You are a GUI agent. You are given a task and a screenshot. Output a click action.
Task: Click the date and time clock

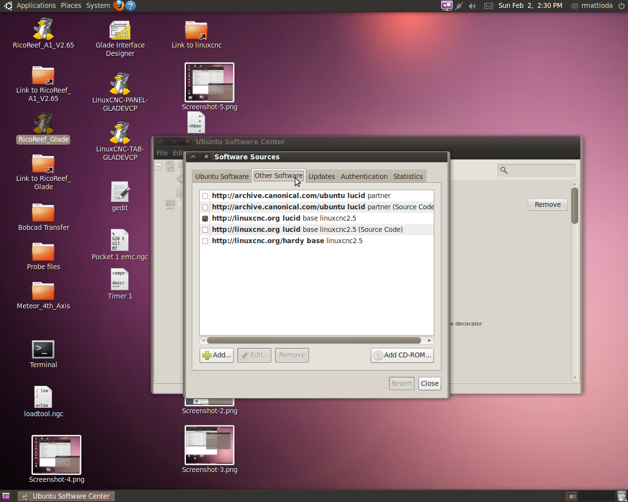coord(530,5)
